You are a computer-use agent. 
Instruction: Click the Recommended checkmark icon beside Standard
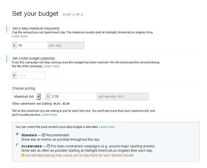[44, 135]
